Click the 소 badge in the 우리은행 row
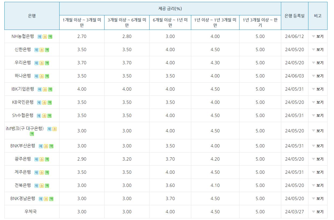Viewport: 334px width, 220px height. pos(41,63)
